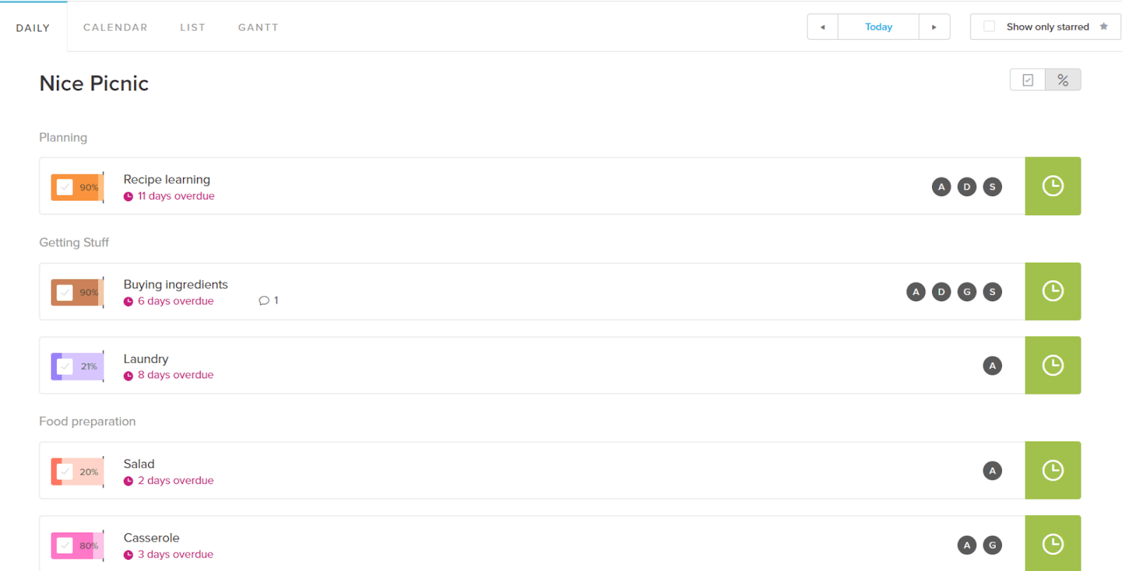The image size is (1122, 571).
Task: Go to the next day arrow
Action: click(934, 27)
